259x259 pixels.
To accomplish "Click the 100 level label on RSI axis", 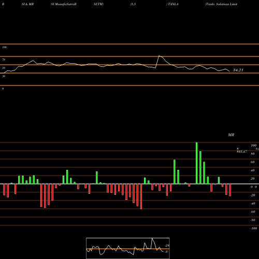I will pyautogui.click(x=4, y=47).
